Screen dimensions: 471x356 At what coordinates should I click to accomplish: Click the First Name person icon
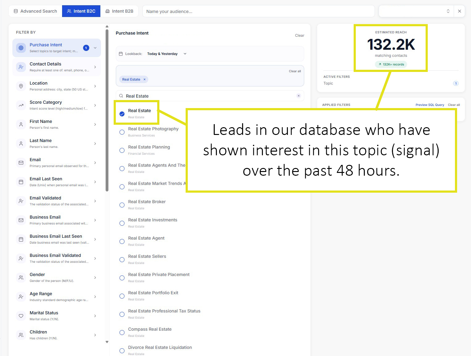[21, 124]
